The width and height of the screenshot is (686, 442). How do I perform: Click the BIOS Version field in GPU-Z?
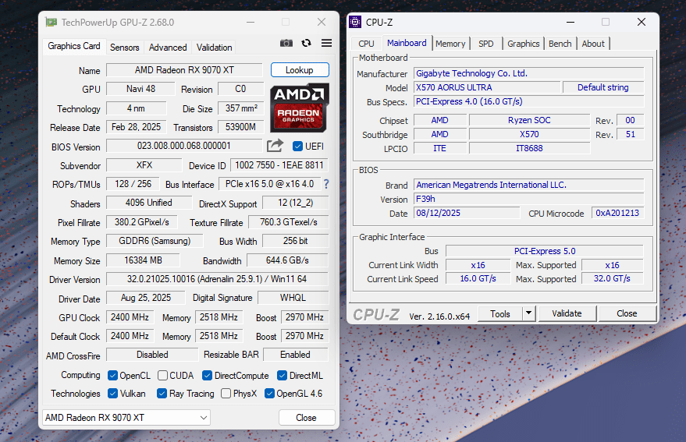coord(184,146)
